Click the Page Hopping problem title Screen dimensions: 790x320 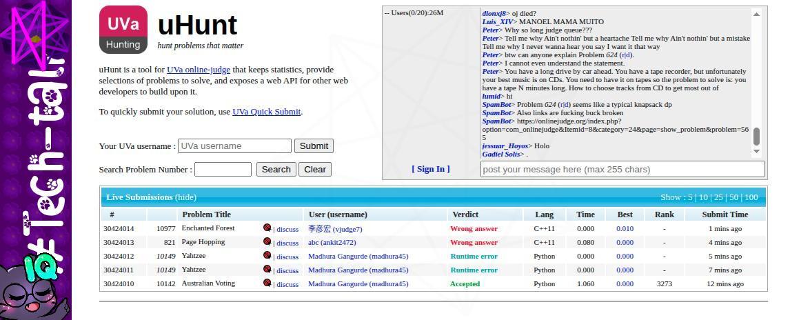coord(203,242)
